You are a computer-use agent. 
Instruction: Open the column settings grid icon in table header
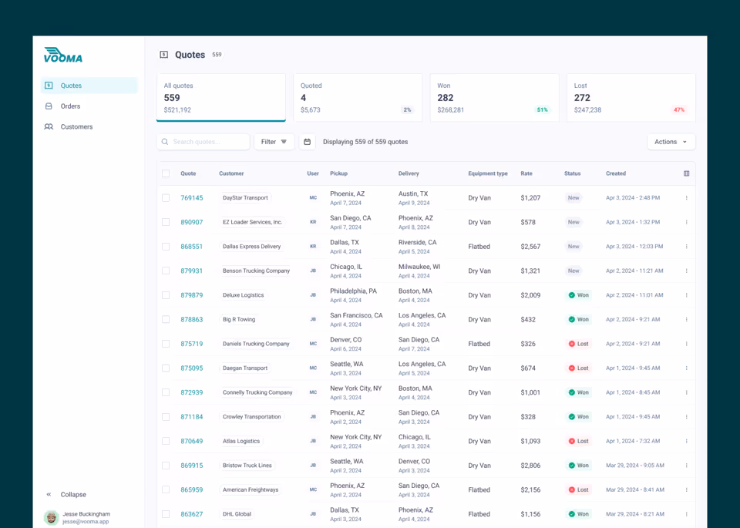point(686,173)
